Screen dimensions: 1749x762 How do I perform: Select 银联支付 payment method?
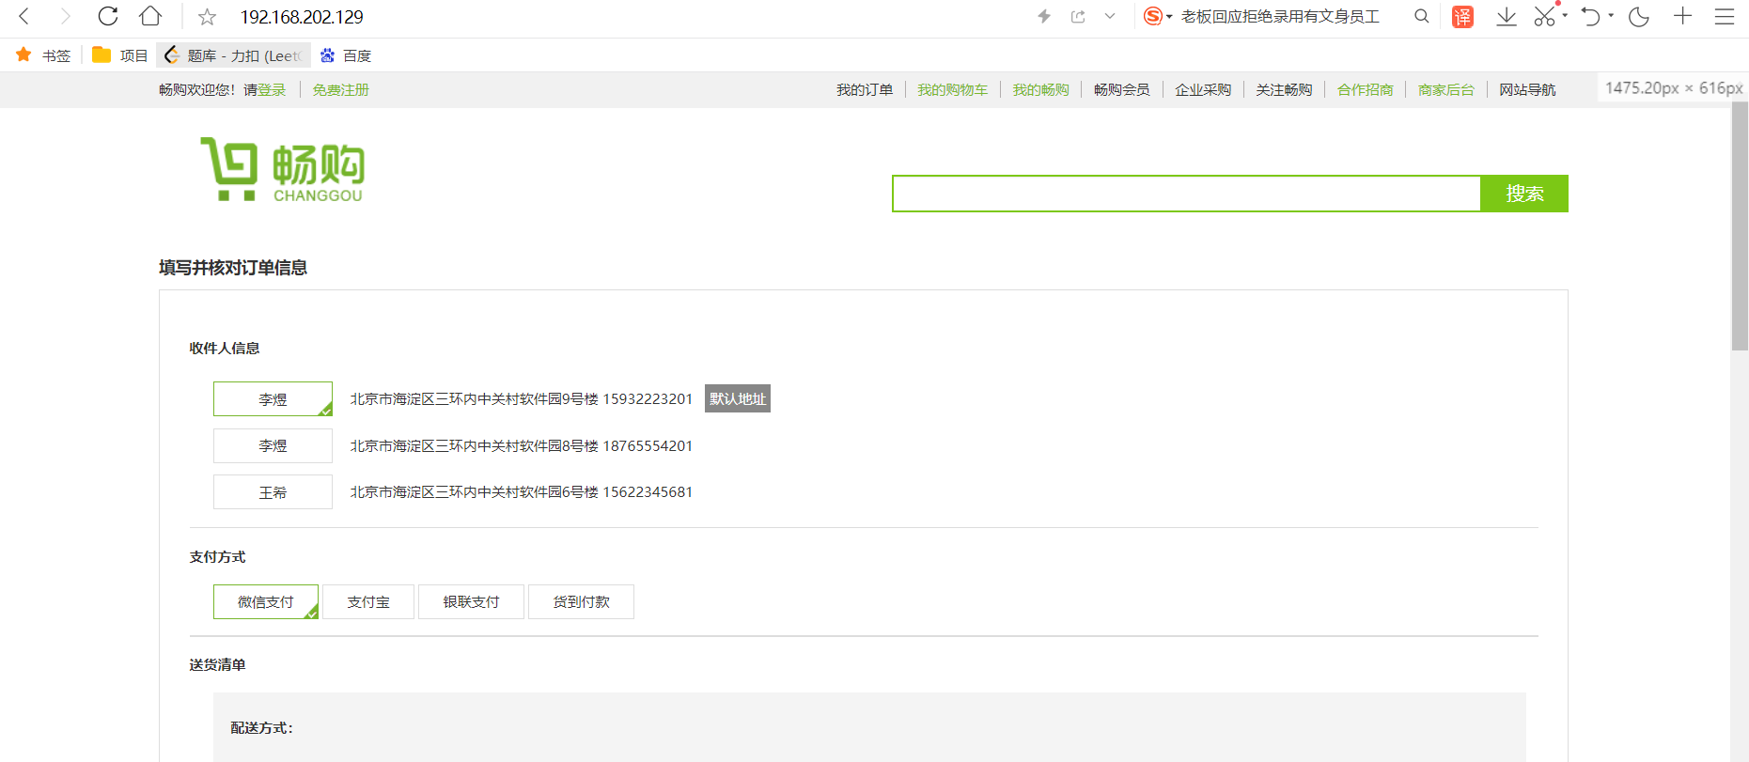[471, 602]
